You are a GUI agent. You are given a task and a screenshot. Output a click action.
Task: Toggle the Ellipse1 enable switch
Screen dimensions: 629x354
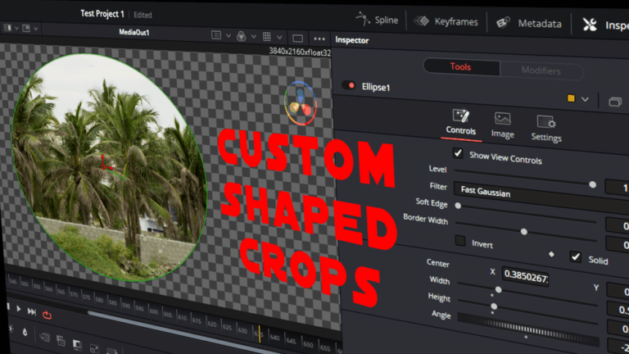349,85
